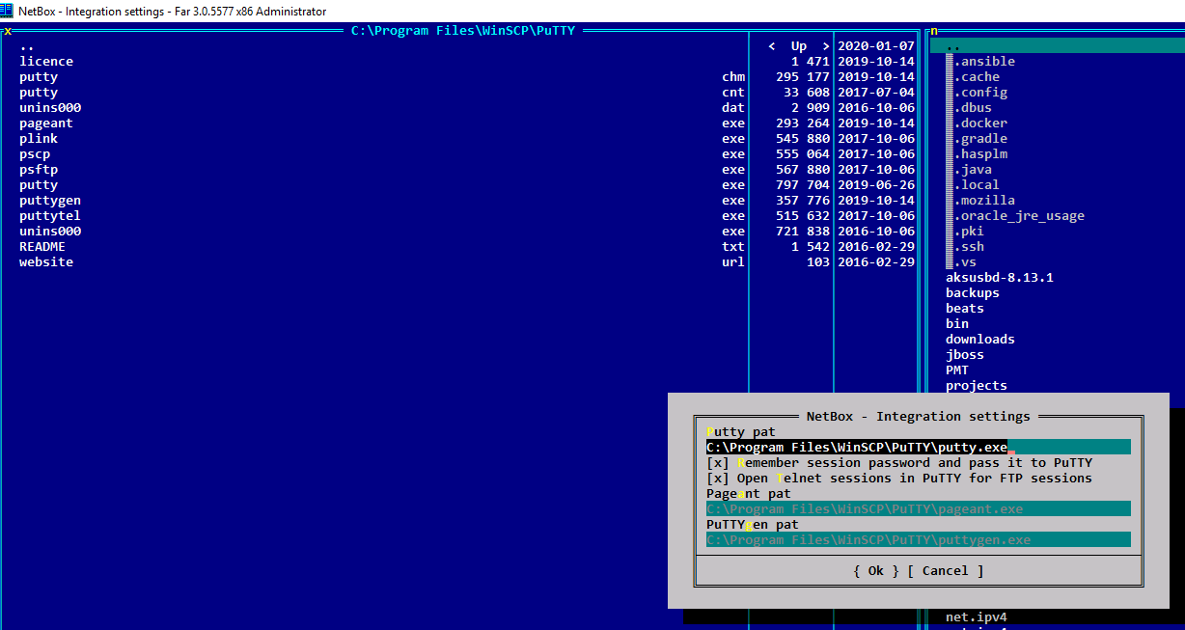The height and width of the screenshot is (630, 1185).
Task: Click the Far Manager window title icon
Action: 8,11
